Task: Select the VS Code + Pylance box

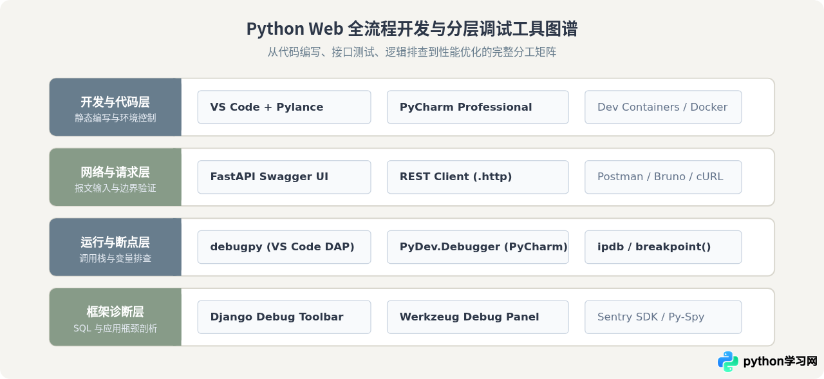Action: pos(284,107)
